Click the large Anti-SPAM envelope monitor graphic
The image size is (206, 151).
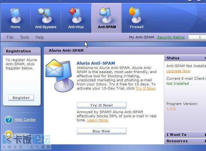60,76
